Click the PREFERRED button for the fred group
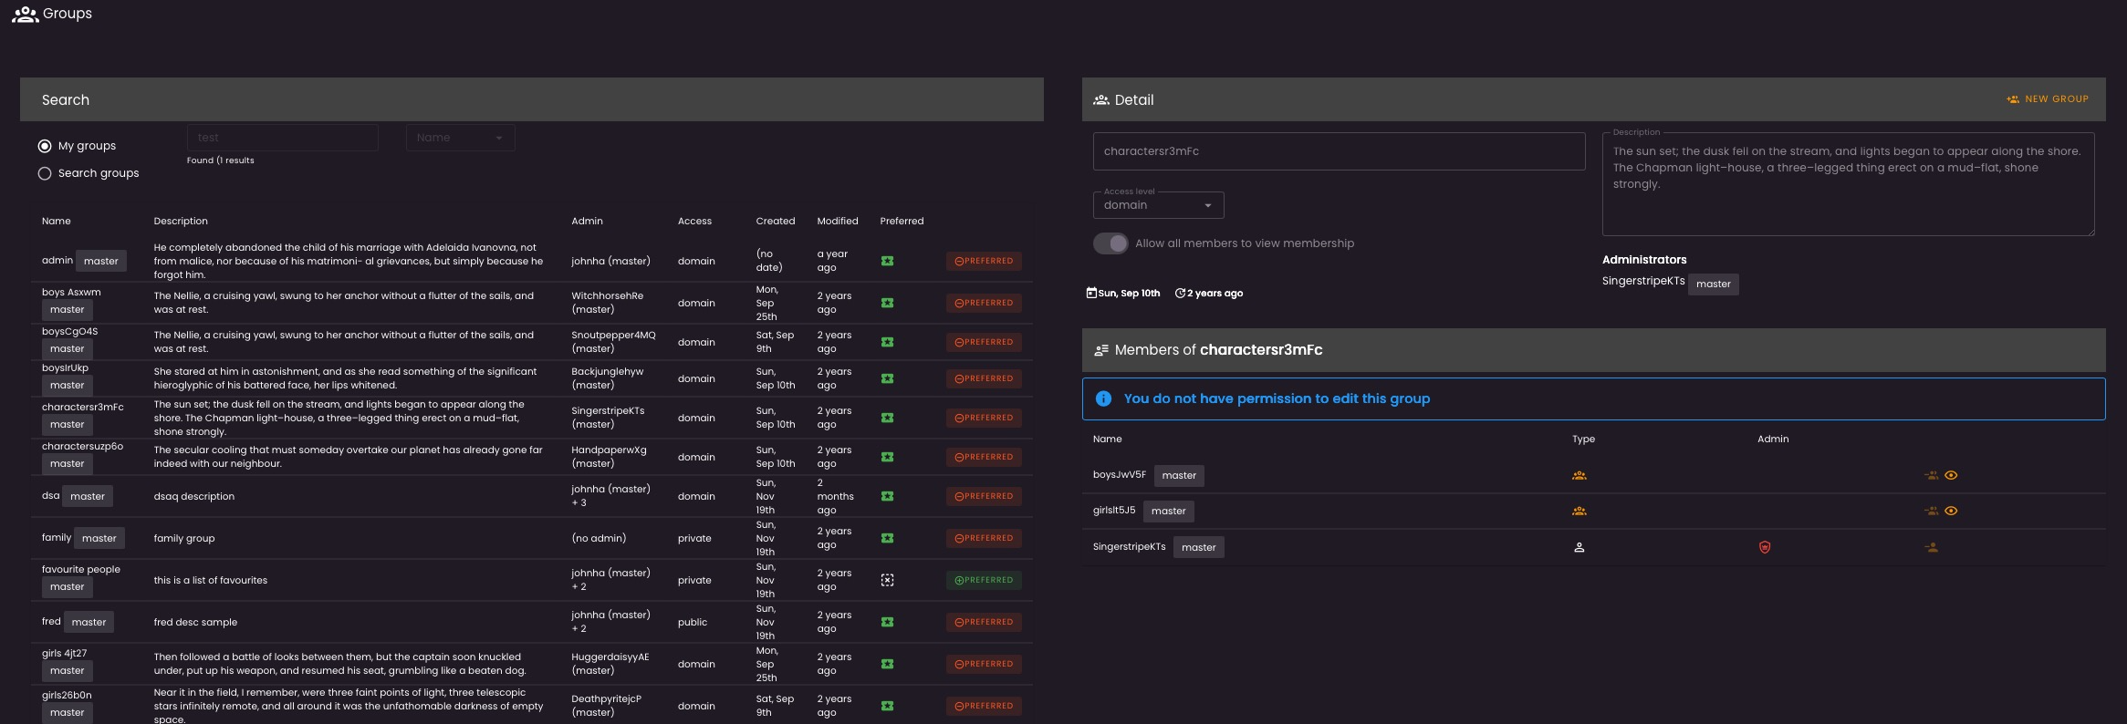This screenshot has height=724, width=2127. tap(983, 622)
